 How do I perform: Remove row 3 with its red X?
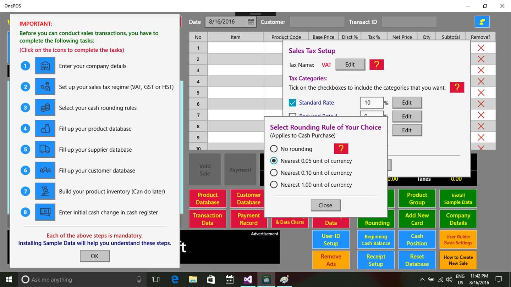481,70
